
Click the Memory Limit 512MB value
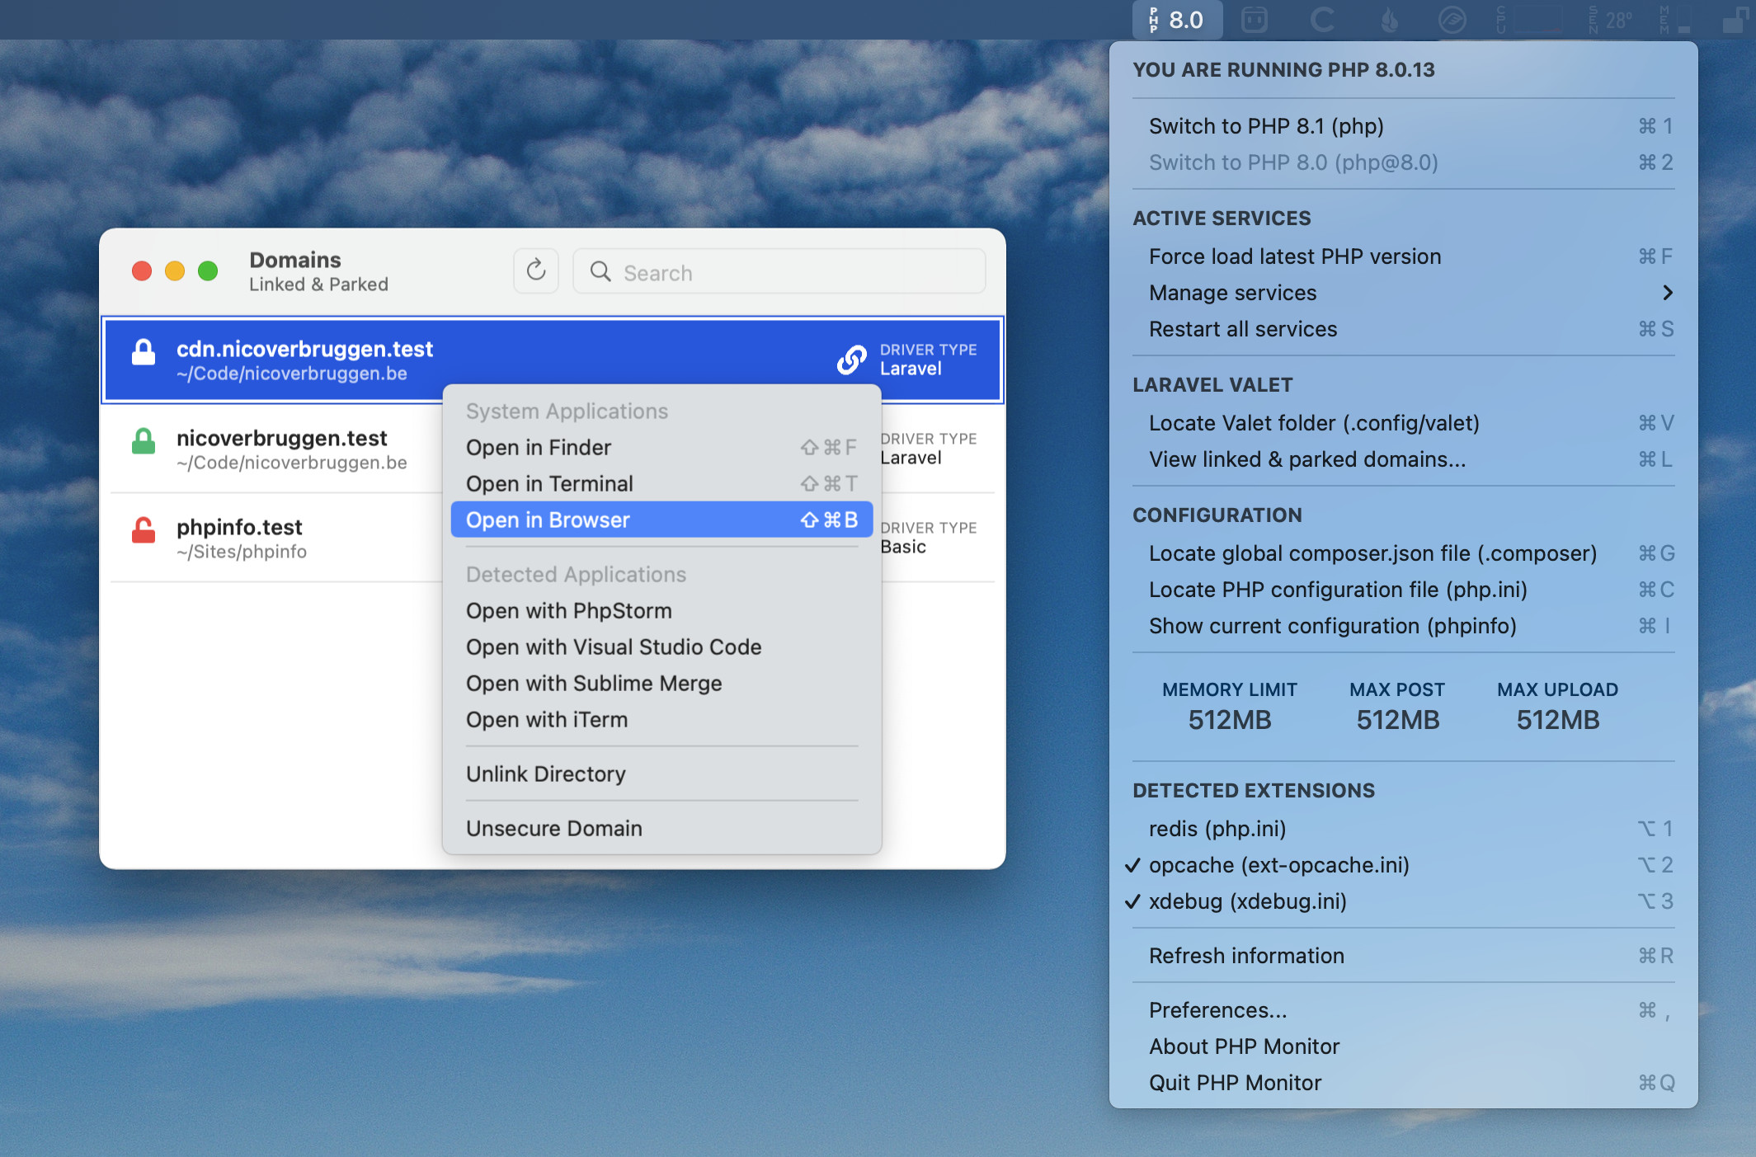point(1230,720)
